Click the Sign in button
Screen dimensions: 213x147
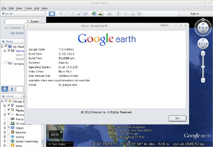pos(195,13)
